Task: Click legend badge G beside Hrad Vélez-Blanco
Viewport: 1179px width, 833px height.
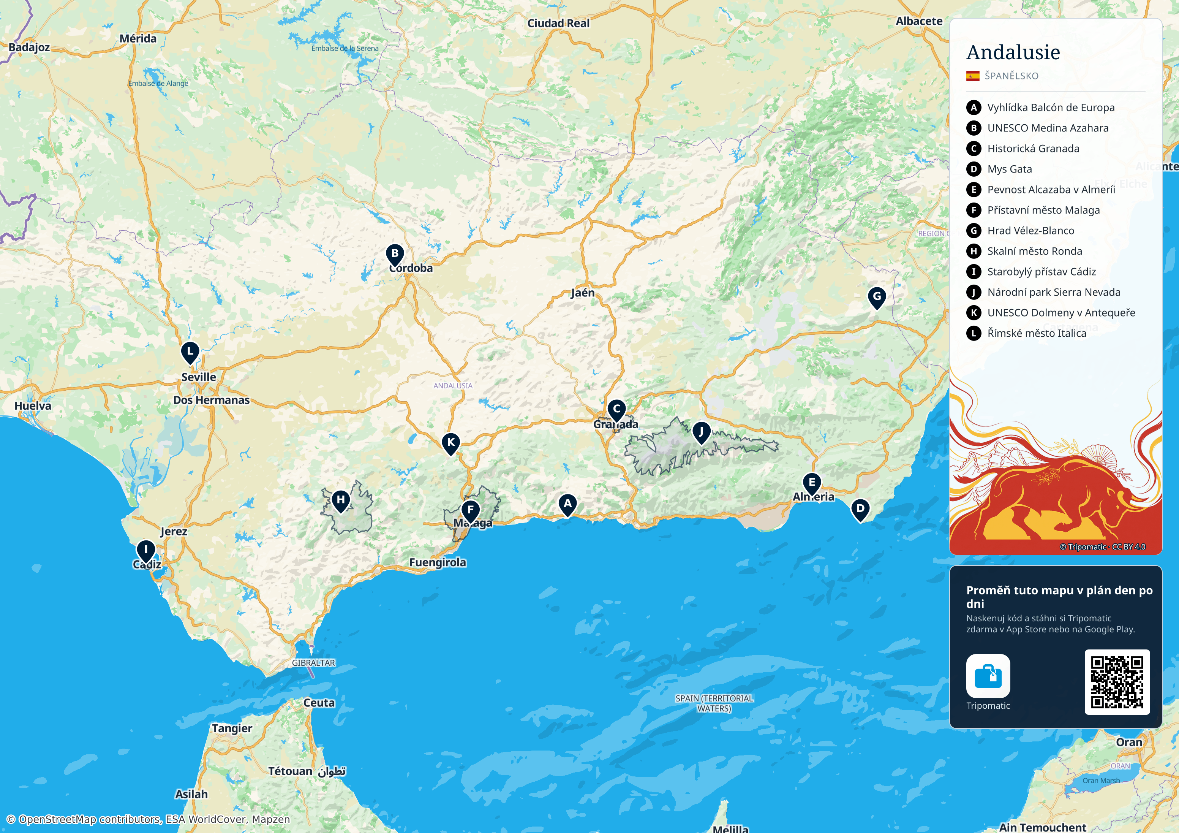Action: click(974, 231)
